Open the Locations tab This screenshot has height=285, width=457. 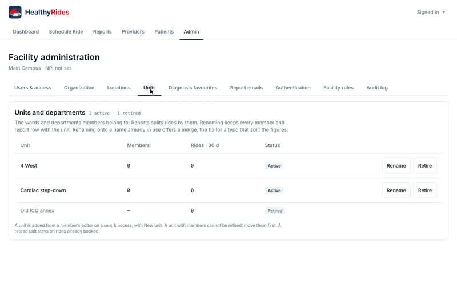click(119, 88)
